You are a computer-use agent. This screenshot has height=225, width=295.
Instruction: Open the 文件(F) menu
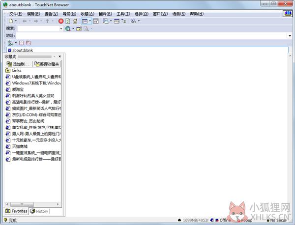(x=16, y=14)
